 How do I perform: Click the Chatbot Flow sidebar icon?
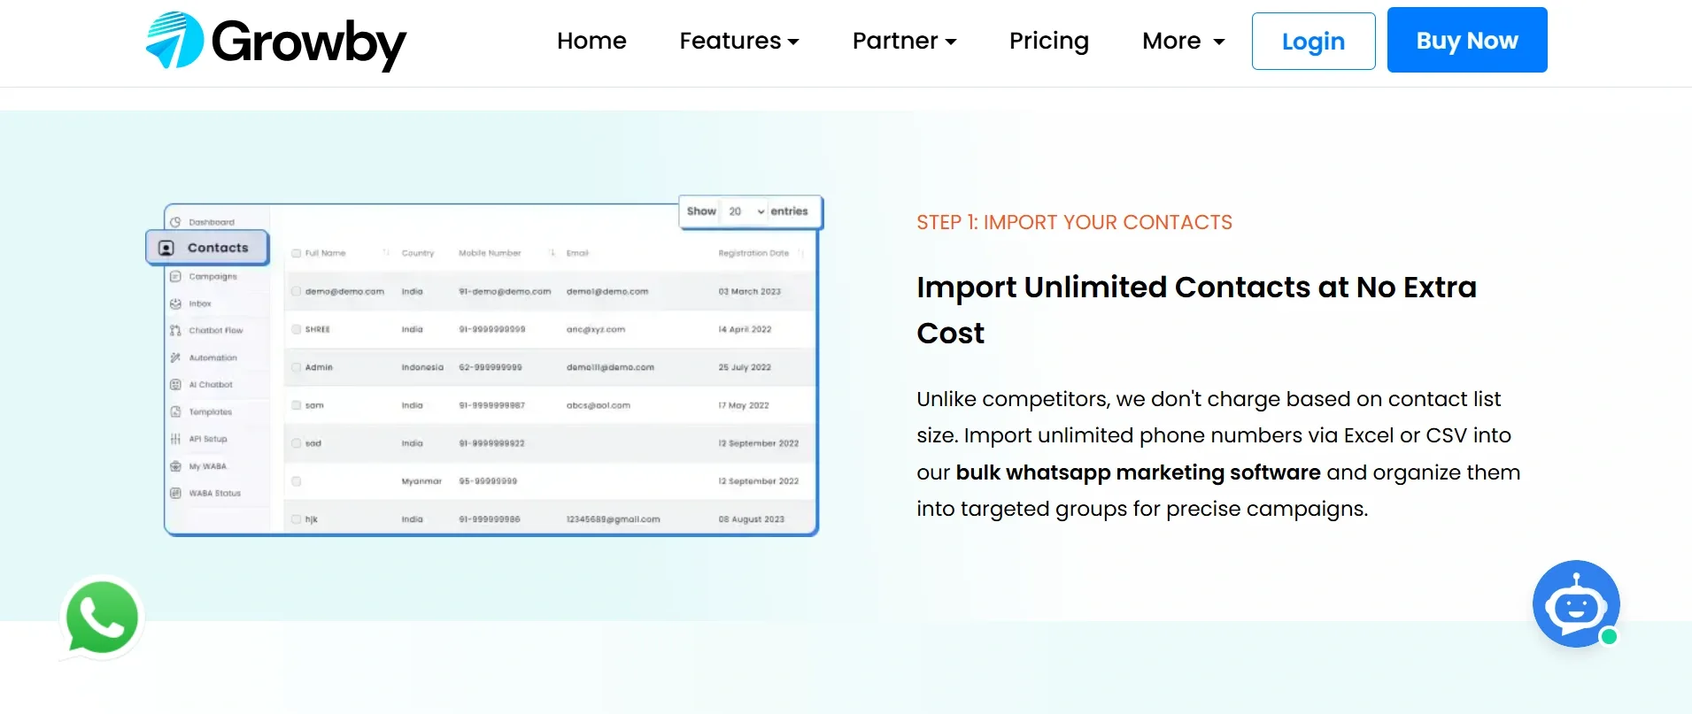click(175, 330)
